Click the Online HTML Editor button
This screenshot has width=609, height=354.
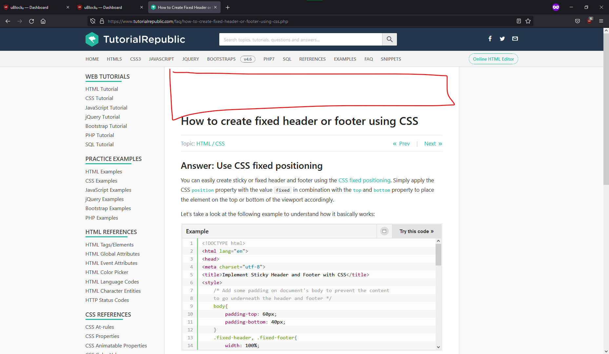(493, 59)
